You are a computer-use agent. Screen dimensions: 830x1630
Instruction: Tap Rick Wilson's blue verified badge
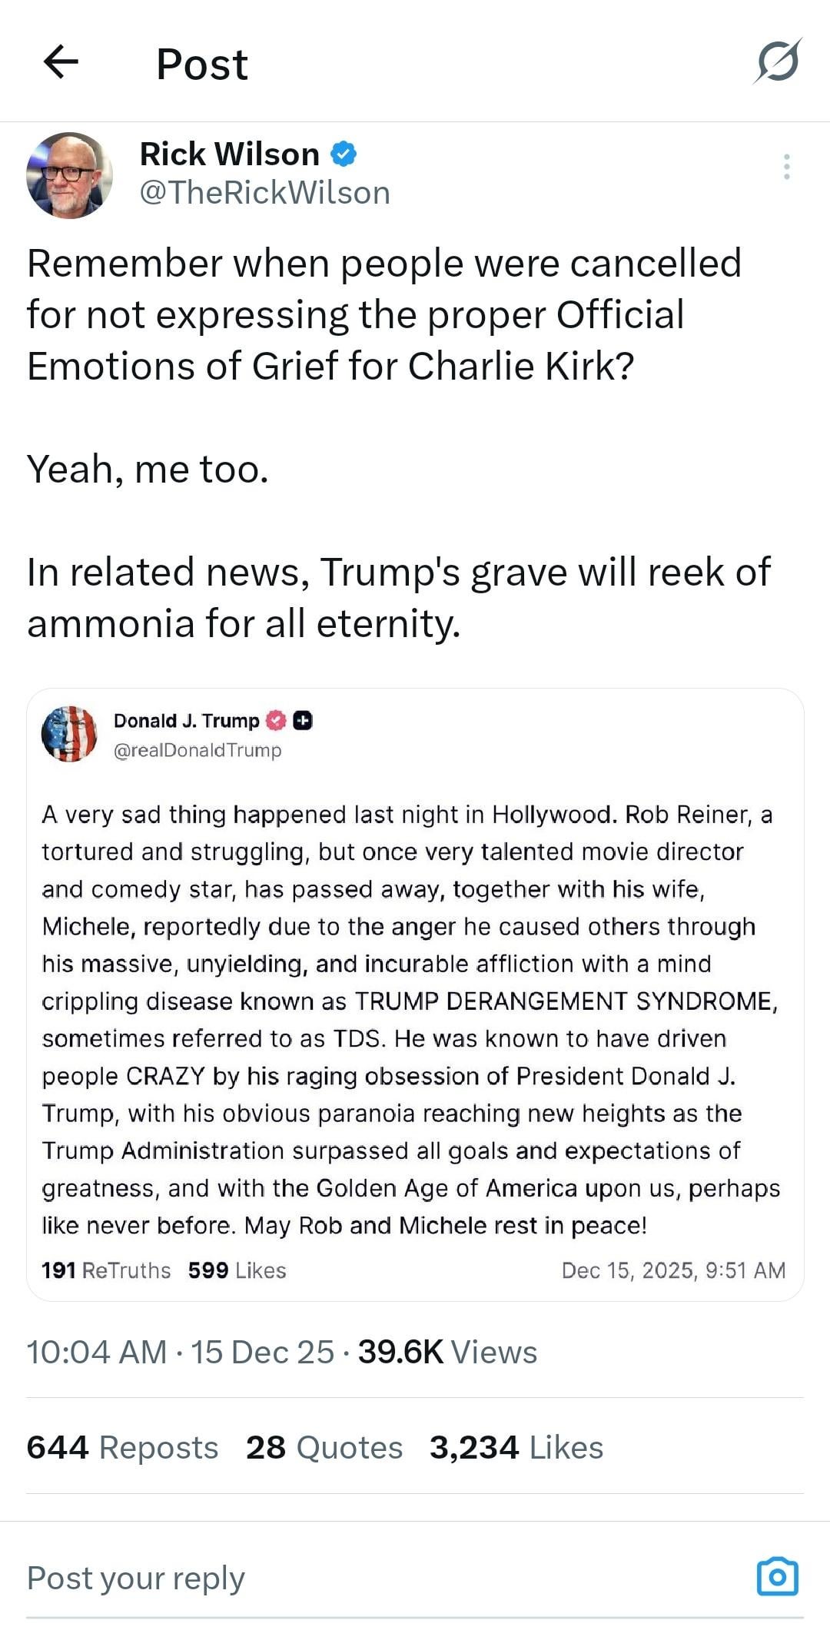(x=344, y=154)
